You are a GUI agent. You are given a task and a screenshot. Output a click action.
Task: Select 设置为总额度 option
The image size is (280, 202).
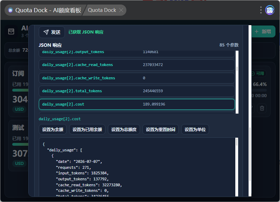pos(124,129)
